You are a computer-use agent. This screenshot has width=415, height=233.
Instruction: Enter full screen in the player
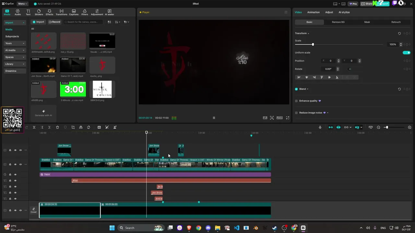click(288, 118)
